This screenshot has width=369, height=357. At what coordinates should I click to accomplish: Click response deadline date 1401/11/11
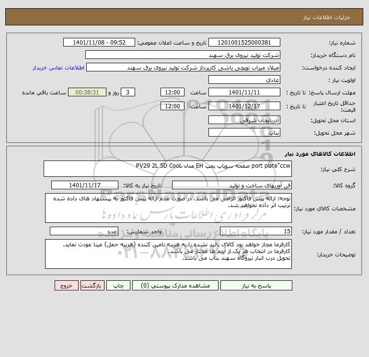tap(244, 92)
